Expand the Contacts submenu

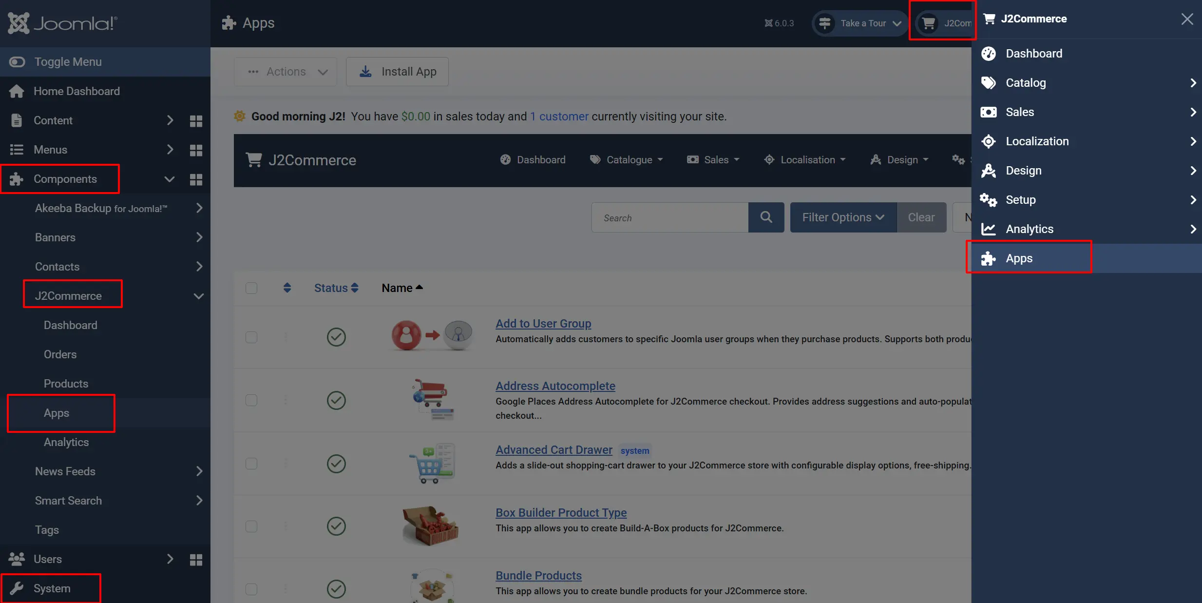tap(199, 267)
